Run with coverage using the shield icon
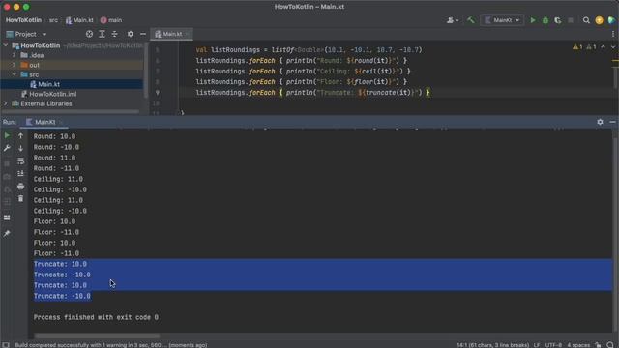 point(558,20)
